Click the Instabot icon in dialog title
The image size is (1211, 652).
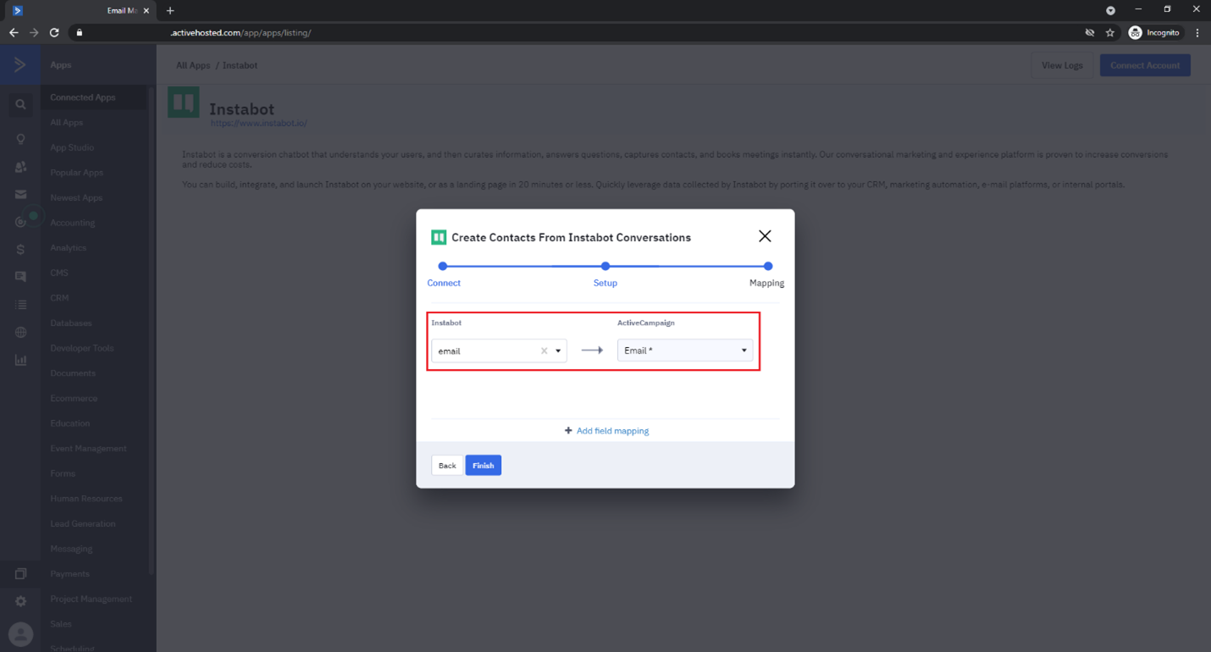point(439,237)
